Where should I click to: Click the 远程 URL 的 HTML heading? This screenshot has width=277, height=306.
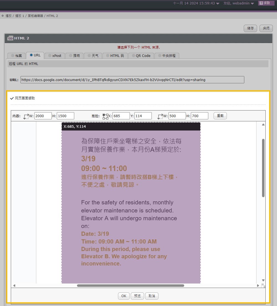pyautogui.click(x=24, y=64)
